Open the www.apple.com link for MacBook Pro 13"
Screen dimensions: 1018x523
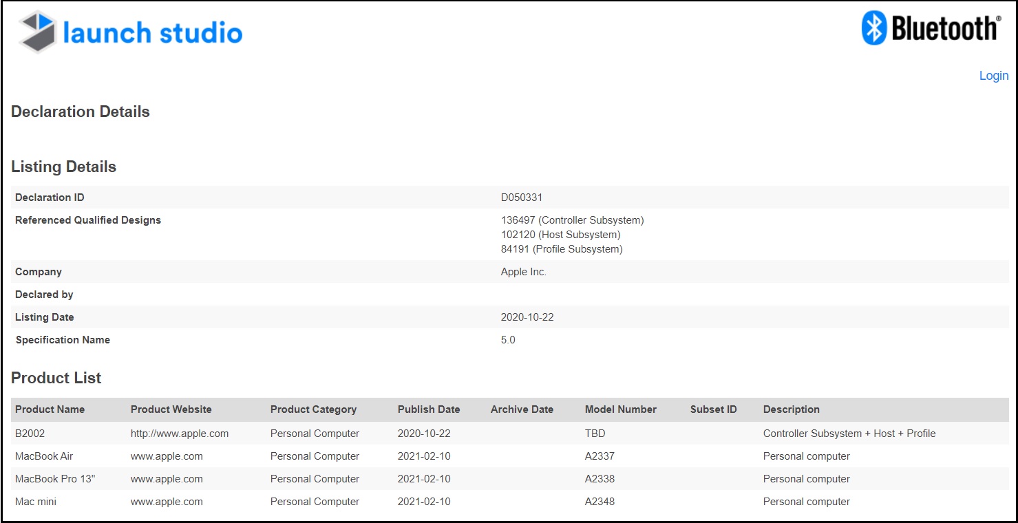(167, 479)
